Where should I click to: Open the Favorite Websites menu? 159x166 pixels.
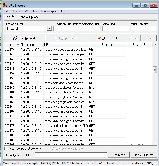pyautogui.click(x=25, y=11)
